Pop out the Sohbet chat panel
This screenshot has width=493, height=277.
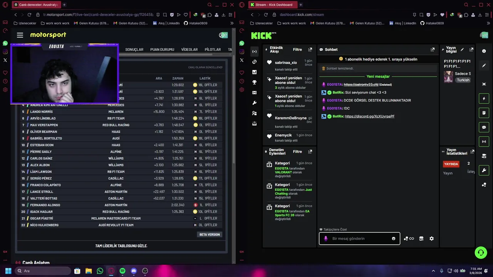tap(433, 50)
